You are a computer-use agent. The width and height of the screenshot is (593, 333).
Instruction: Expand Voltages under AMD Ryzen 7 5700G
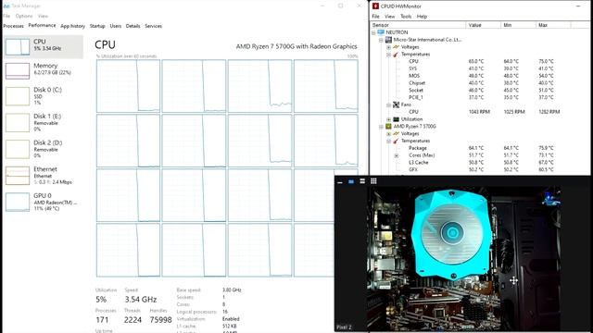tap(389, 133)
